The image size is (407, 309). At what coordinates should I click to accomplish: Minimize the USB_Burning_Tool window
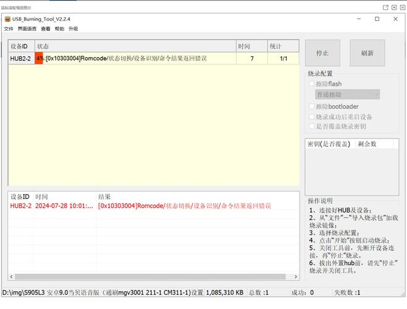coord(358,19)
